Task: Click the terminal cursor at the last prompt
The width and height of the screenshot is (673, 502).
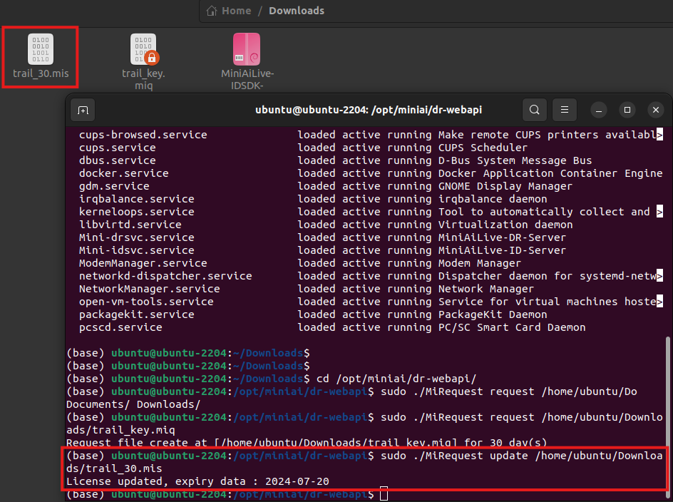Action: [x=384, y=494]
